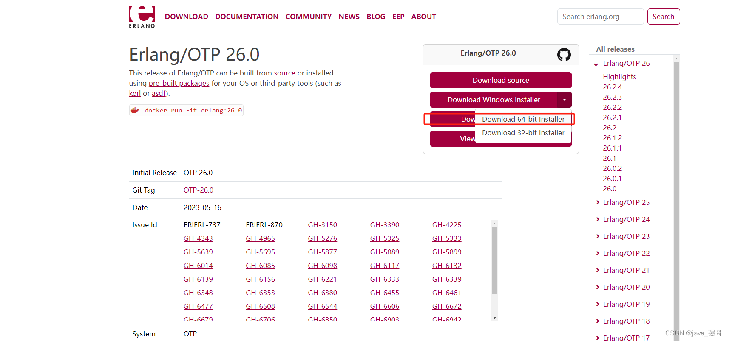This screenshot has height=341, width=729.
Task: Select release 26.1.2
Action: point(612,138)
